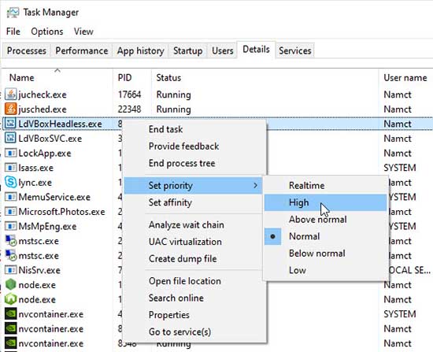Sort by Name column header
This screenshot has width=433, height=352.
[22, 78]
